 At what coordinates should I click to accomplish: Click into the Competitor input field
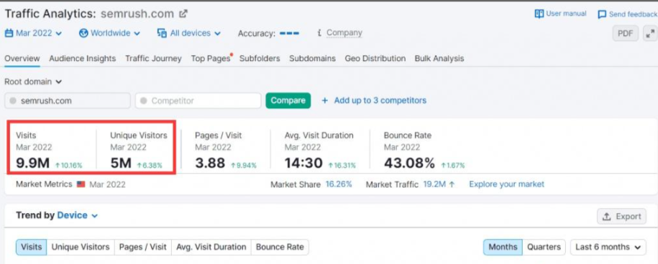tap(198, 101)
